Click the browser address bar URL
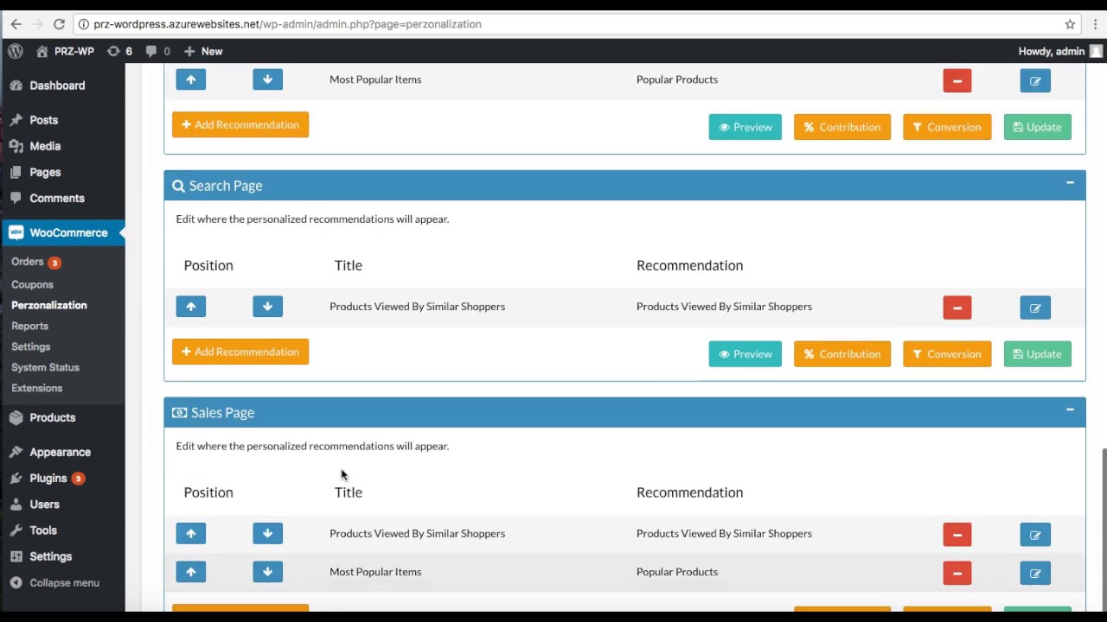The image size is (1107, 622). point(287,24)
